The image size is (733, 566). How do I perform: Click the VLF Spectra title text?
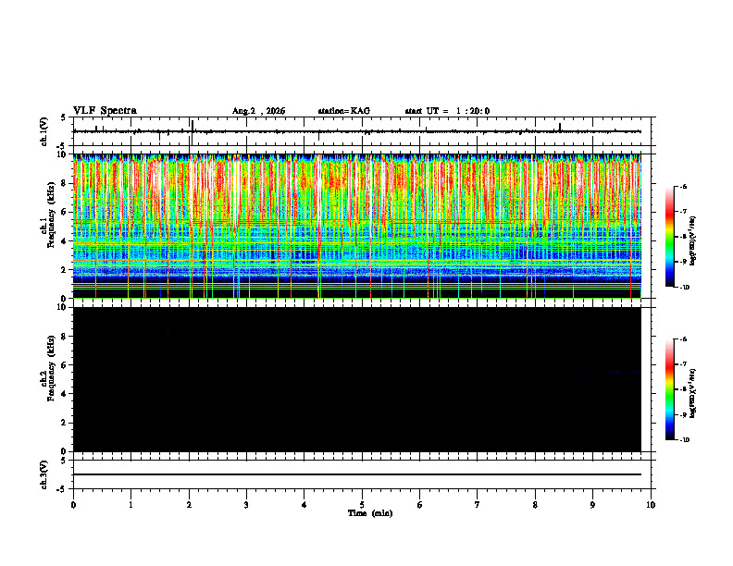tap(105, 111)
